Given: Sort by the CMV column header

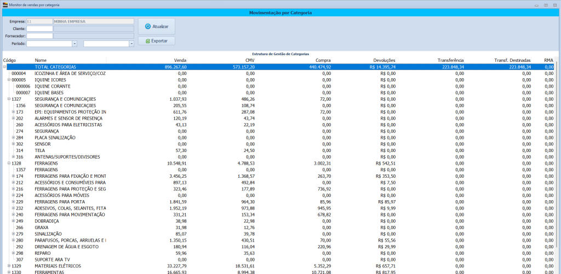Looking at the screenshot, I should (250, 60).
